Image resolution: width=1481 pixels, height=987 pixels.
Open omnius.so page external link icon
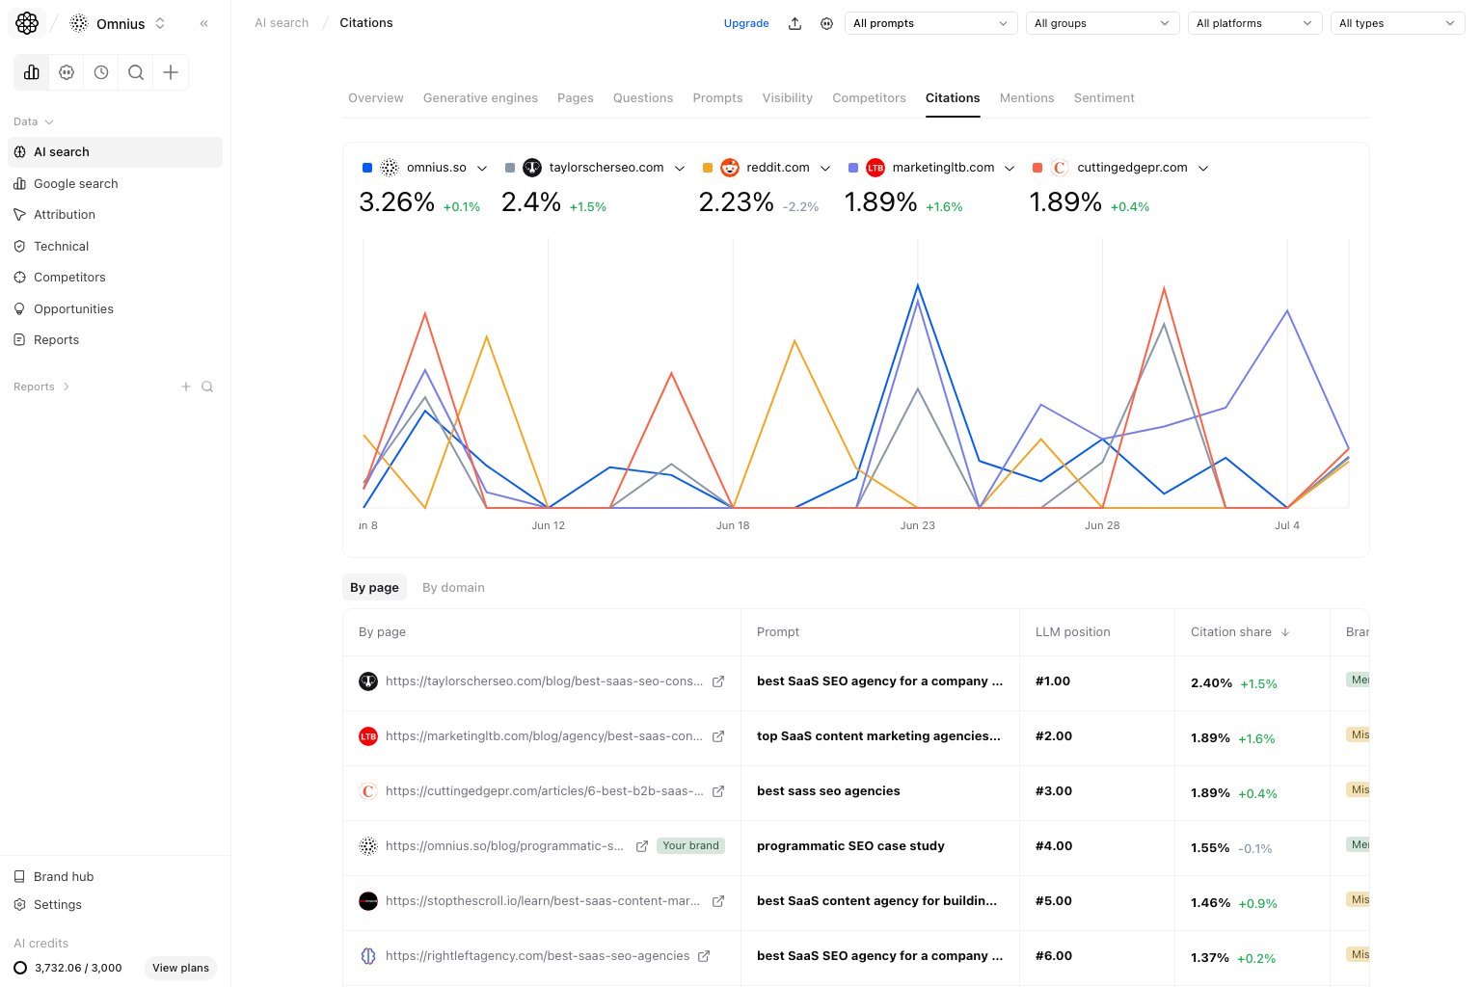coord(642,846)
